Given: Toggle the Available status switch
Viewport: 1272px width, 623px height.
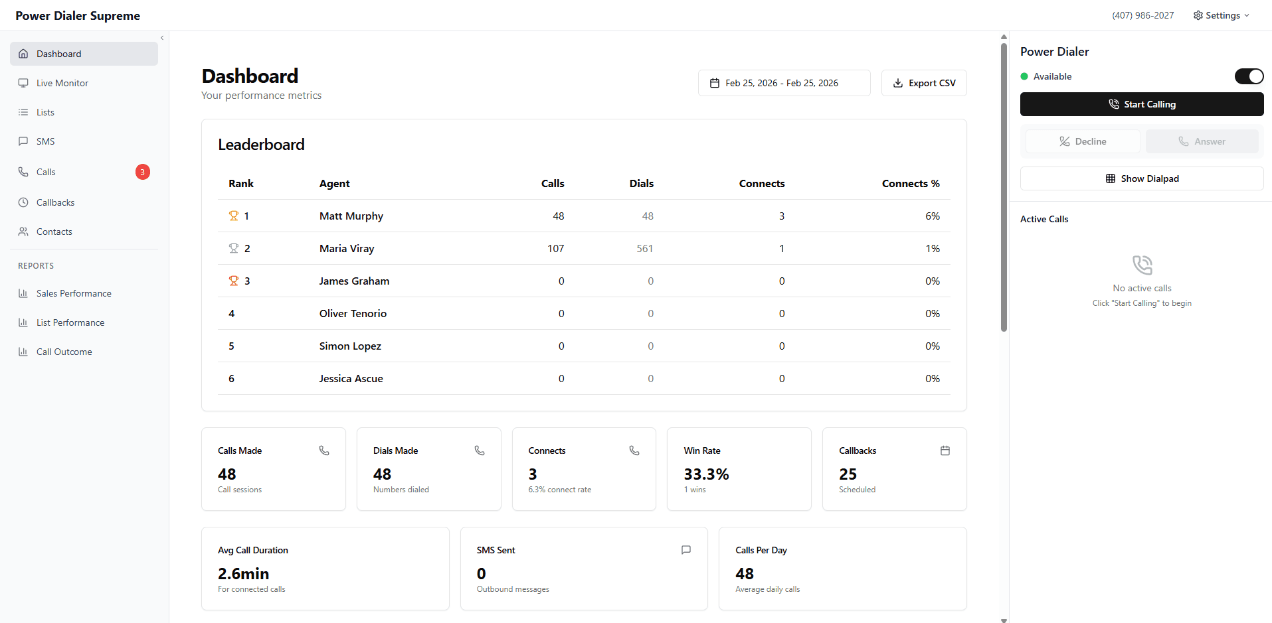Looking at the screenshot, I should pyautogui.click(x=1248, y=76).
